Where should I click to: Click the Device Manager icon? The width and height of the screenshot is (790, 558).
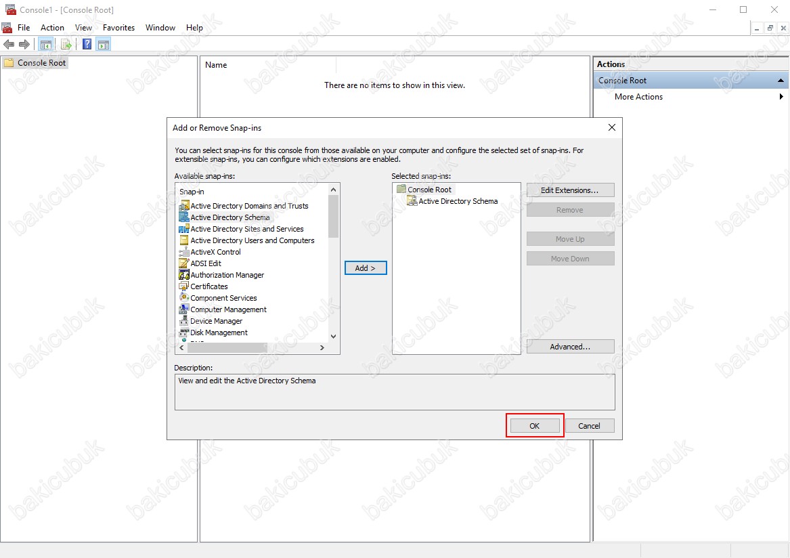[184, 321]
